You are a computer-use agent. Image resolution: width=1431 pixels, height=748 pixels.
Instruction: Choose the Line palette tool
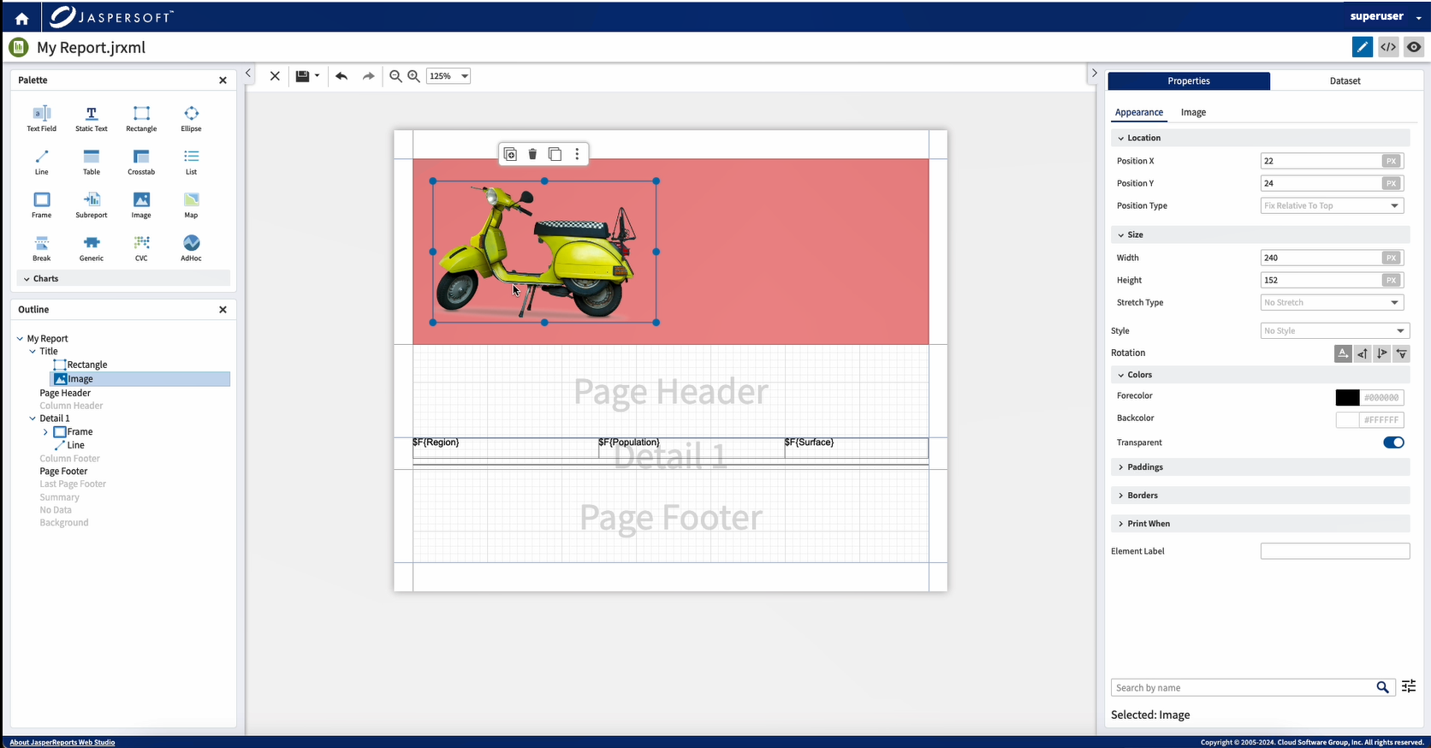point(41,162)
